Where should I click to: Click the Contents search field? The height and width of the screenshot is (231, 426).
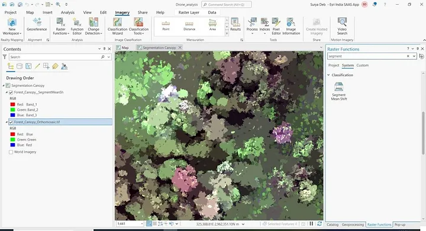coord(55,57)
